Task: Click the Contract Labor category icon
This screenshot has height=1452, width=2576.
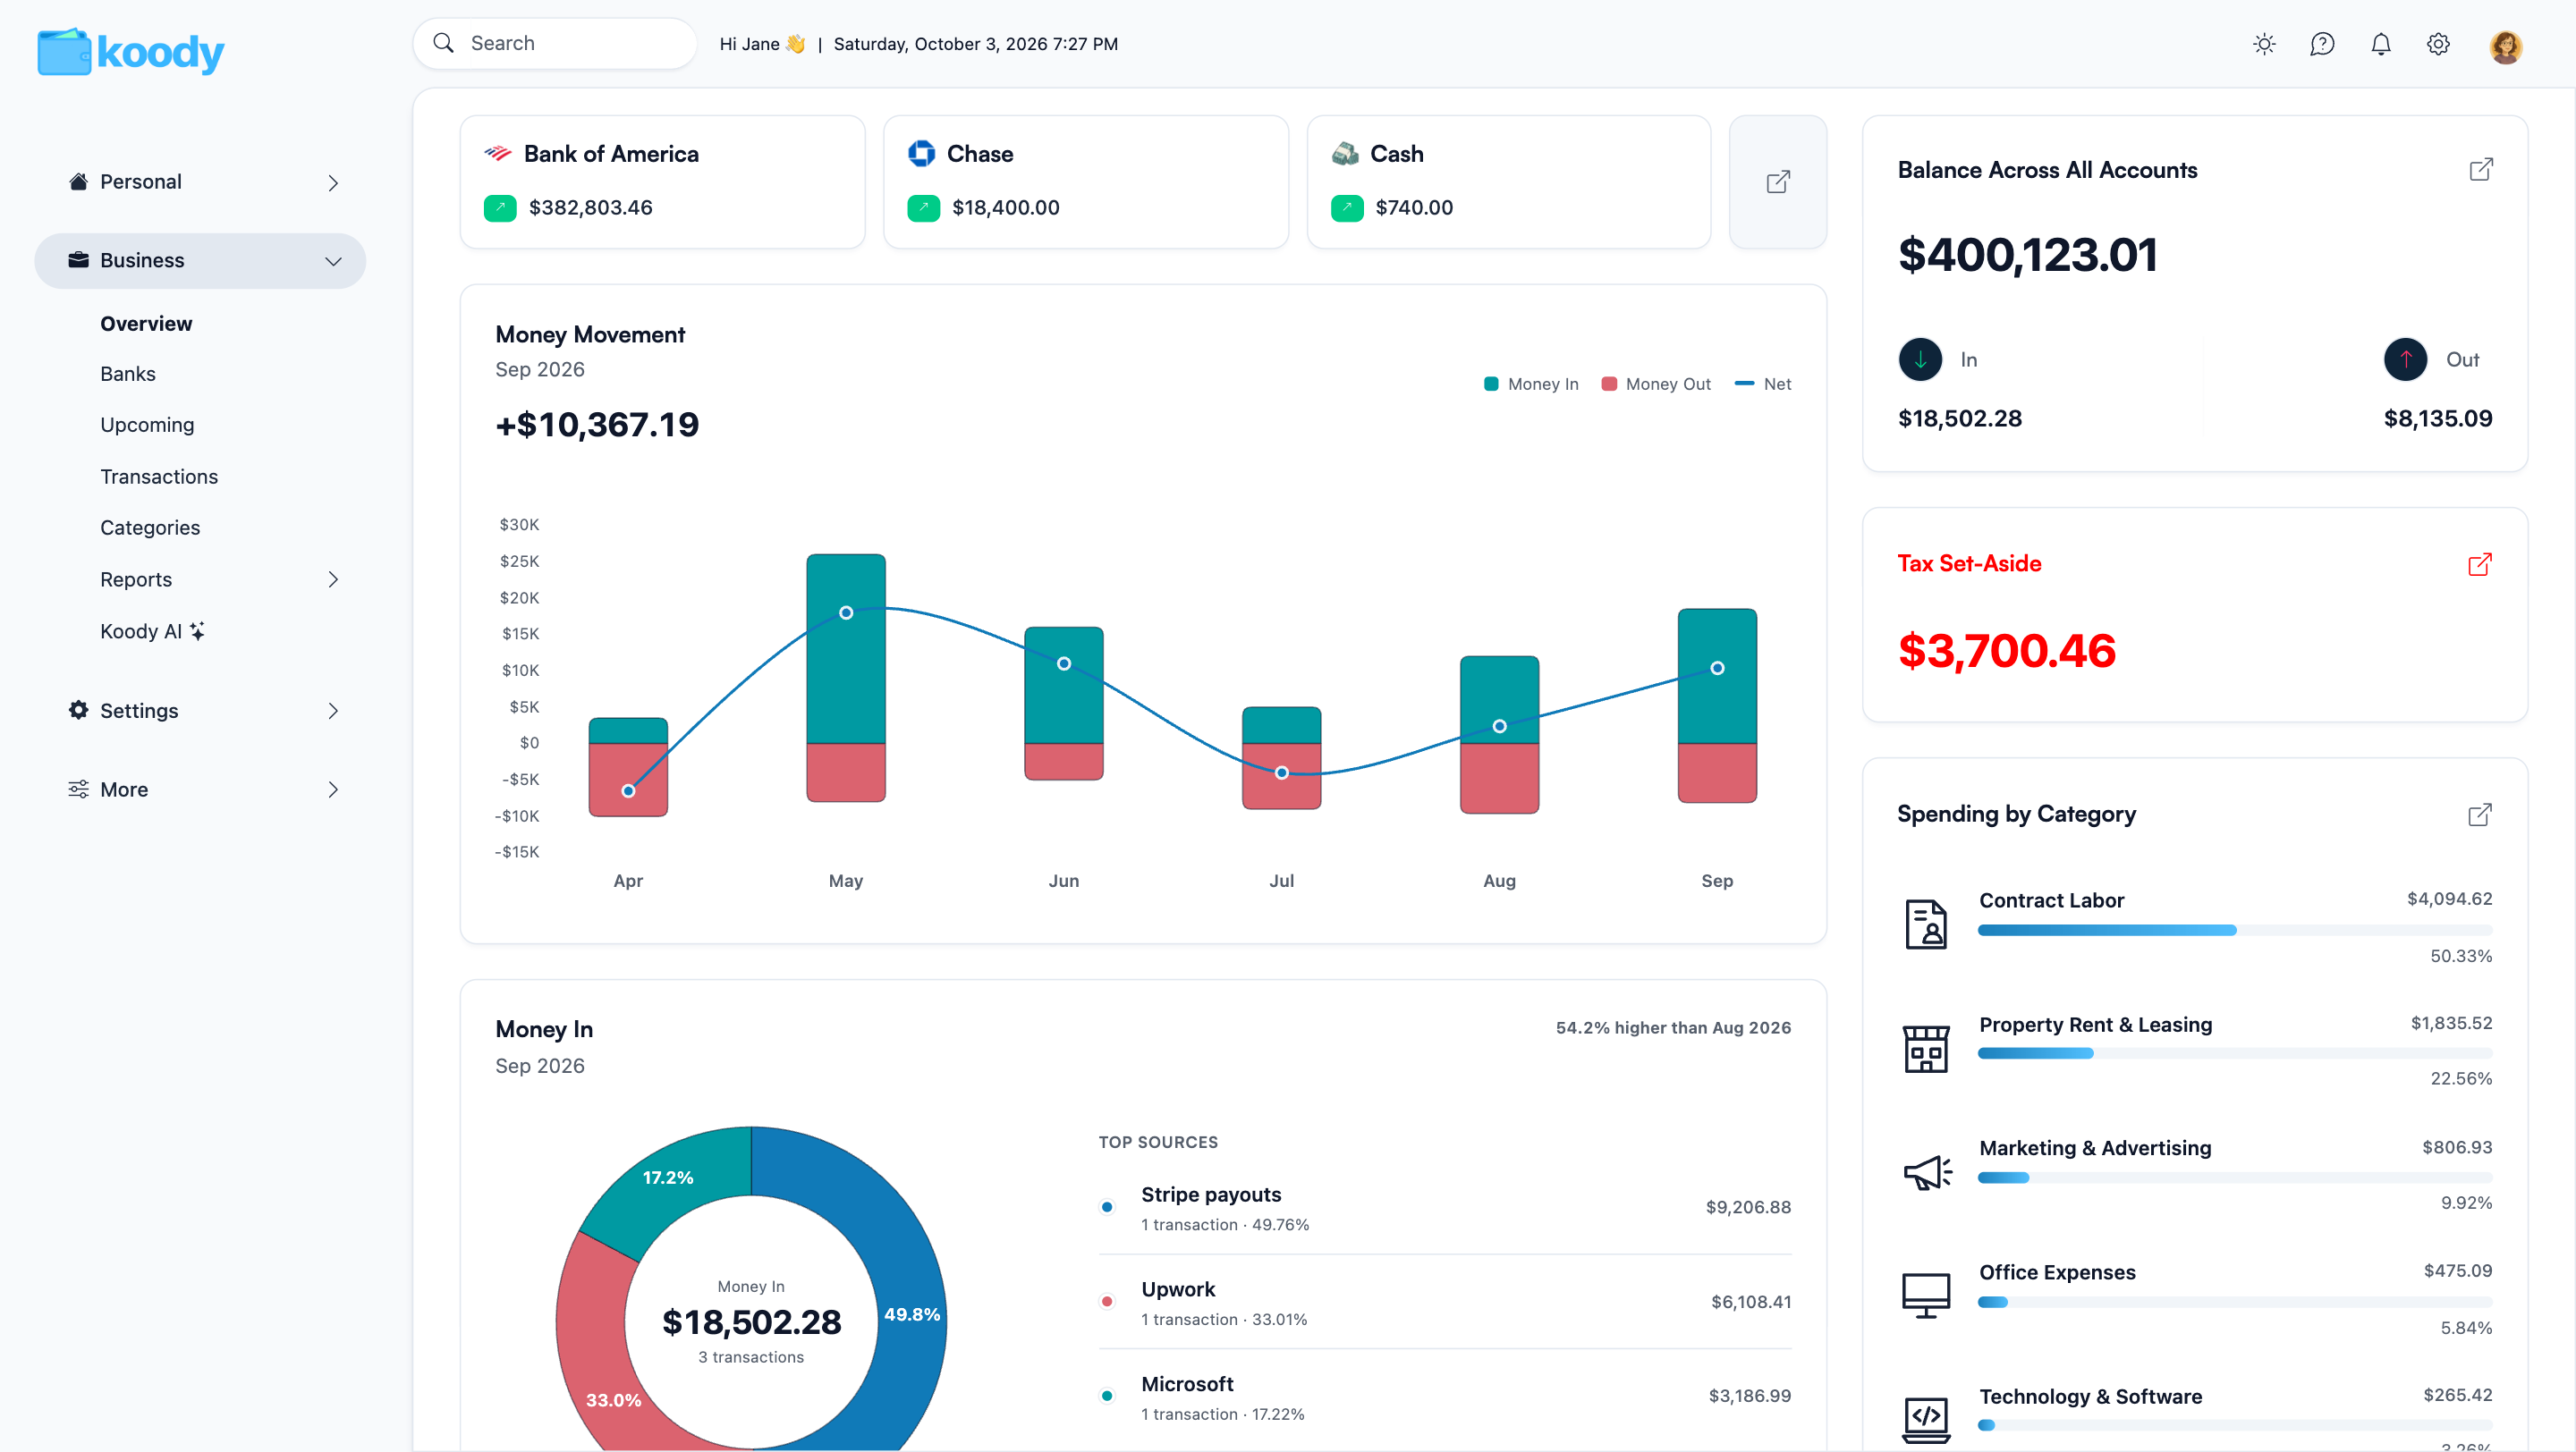Action: 1926,924
